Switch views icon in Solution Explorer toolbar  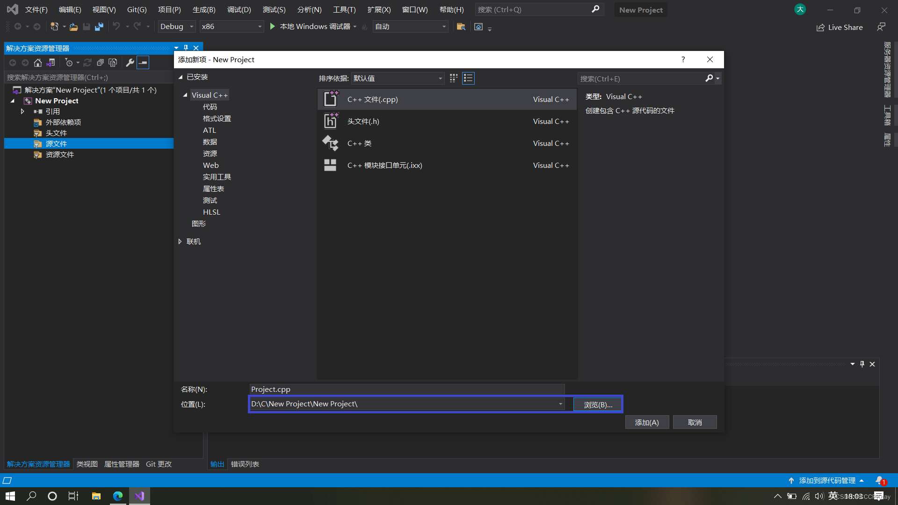tap(51, 63)
